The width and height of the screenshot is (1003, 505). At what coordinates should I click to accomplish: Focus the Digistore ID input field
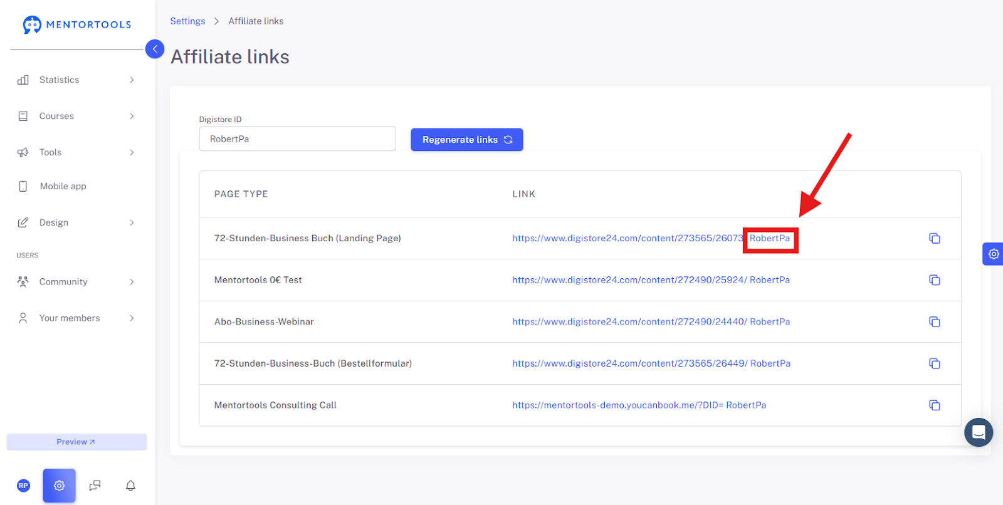click(x=297, y=139)
